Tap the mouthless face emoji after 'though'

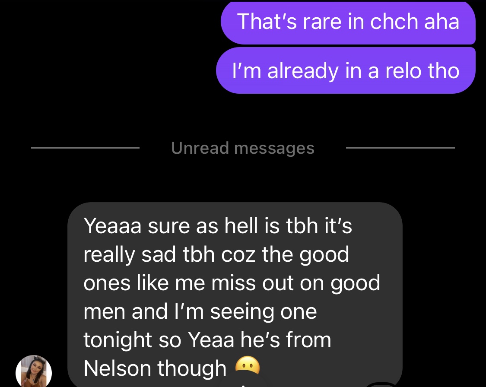[x=248, y=366]
